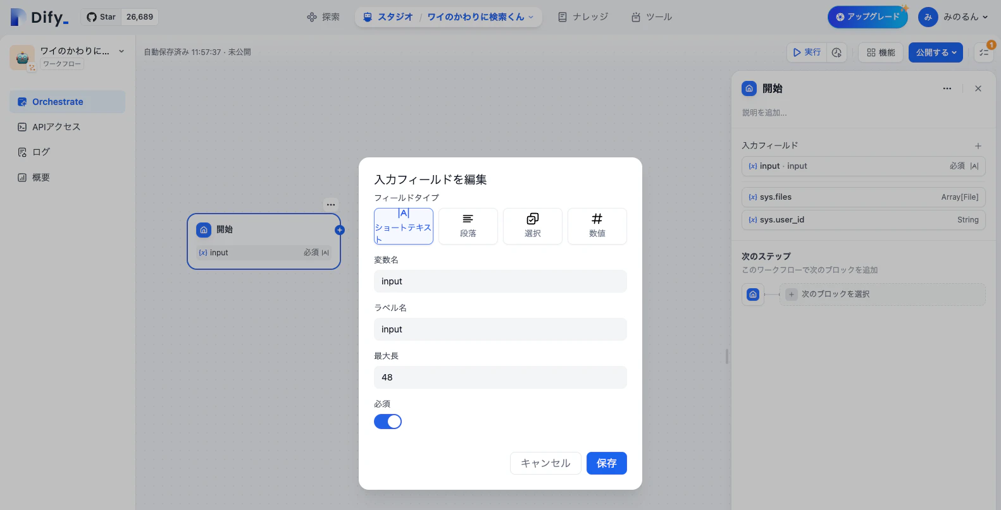This screenshot has height=510, width=1001.
Task: Open the ツール tab
Action: pyautogui.click(x=652, y=17)
